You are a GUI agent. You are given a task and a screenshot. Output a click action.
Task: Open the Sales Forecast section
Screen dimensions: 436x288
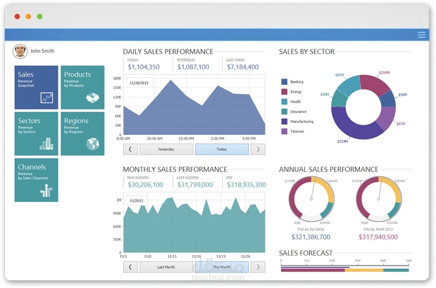[x=305, y=253]
